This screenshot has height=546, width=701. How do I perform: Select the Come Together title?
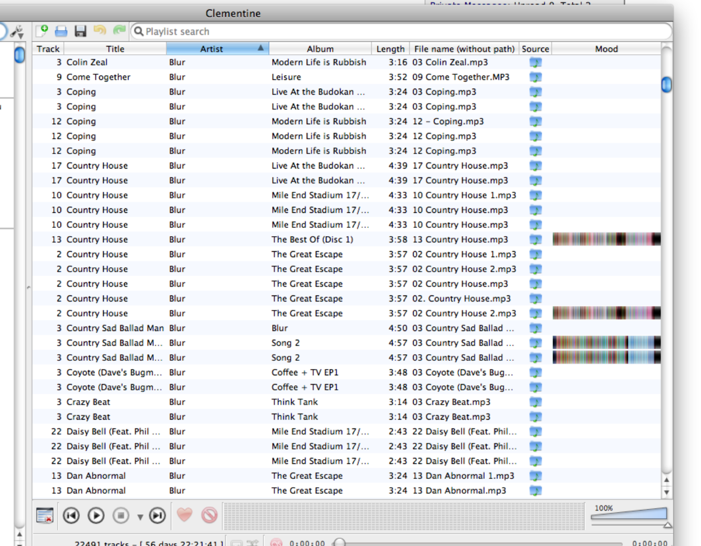click(x=98, y=77)
